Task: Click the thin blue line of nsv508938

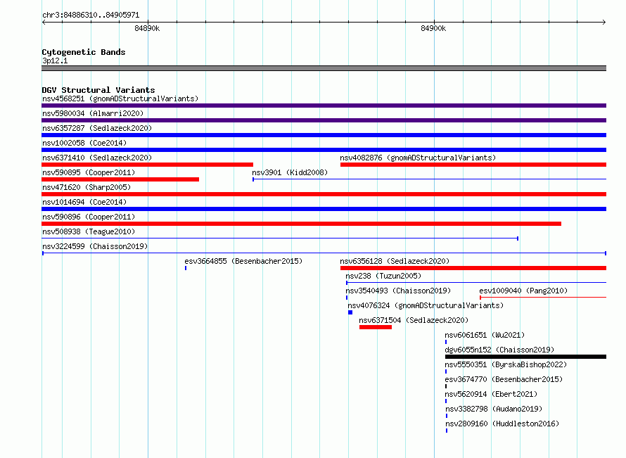Action: coord(280,238)
